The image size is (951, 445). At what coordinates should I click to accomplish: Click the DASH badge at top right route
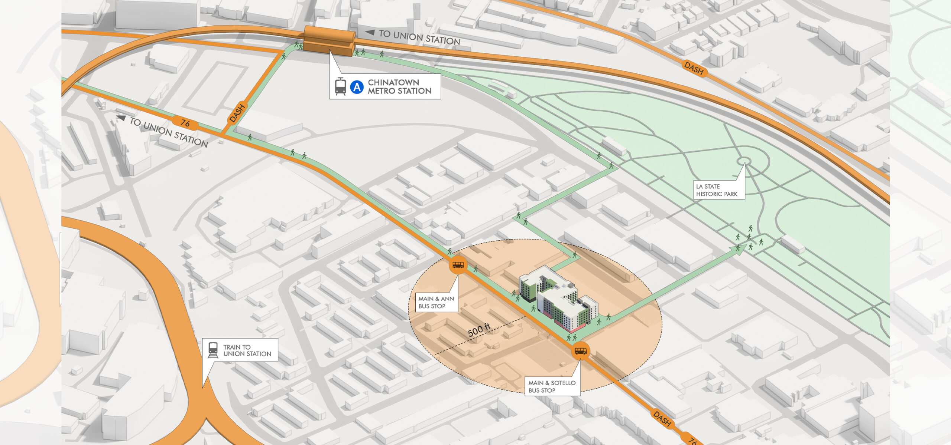[x=694, y=68]
